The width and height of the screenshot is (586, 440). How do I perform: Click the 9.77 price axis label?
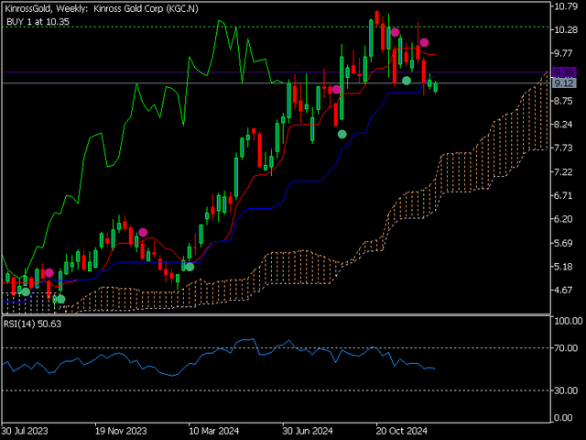(564, 53)
